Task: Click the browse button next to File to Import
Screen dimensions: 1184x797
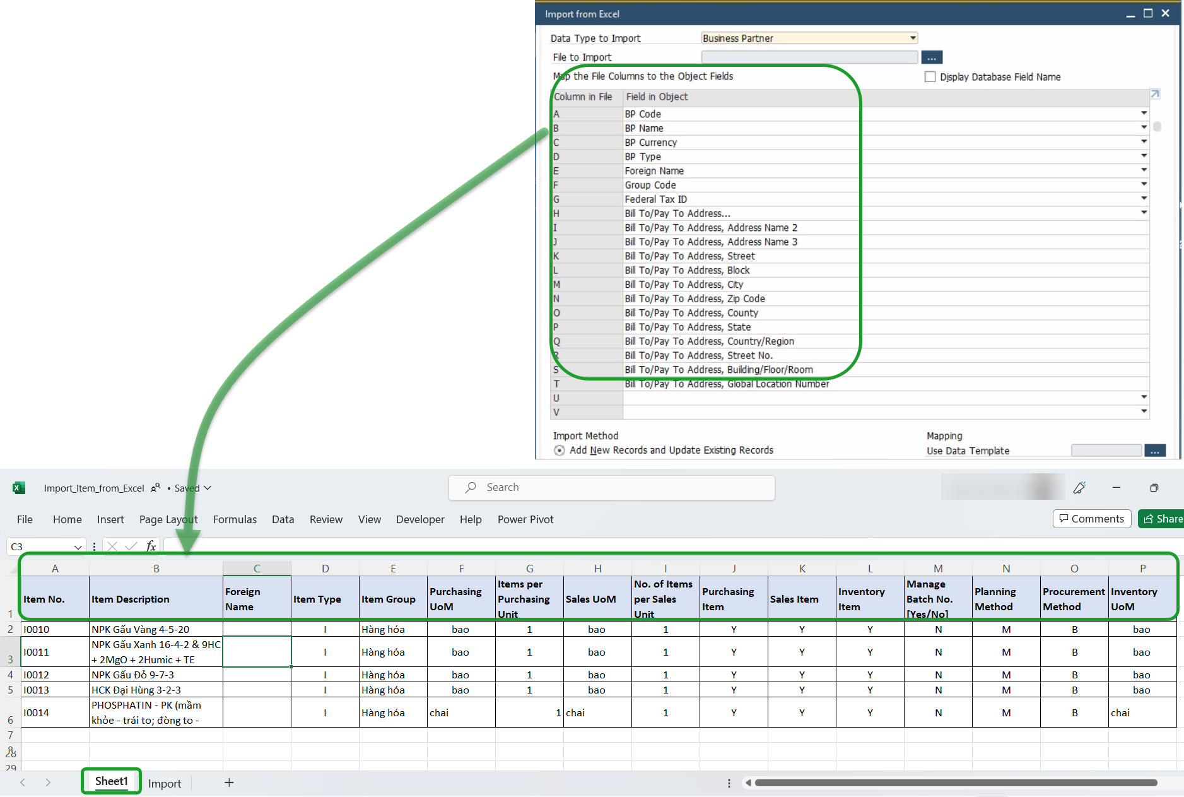Action: tap(932, 57)
